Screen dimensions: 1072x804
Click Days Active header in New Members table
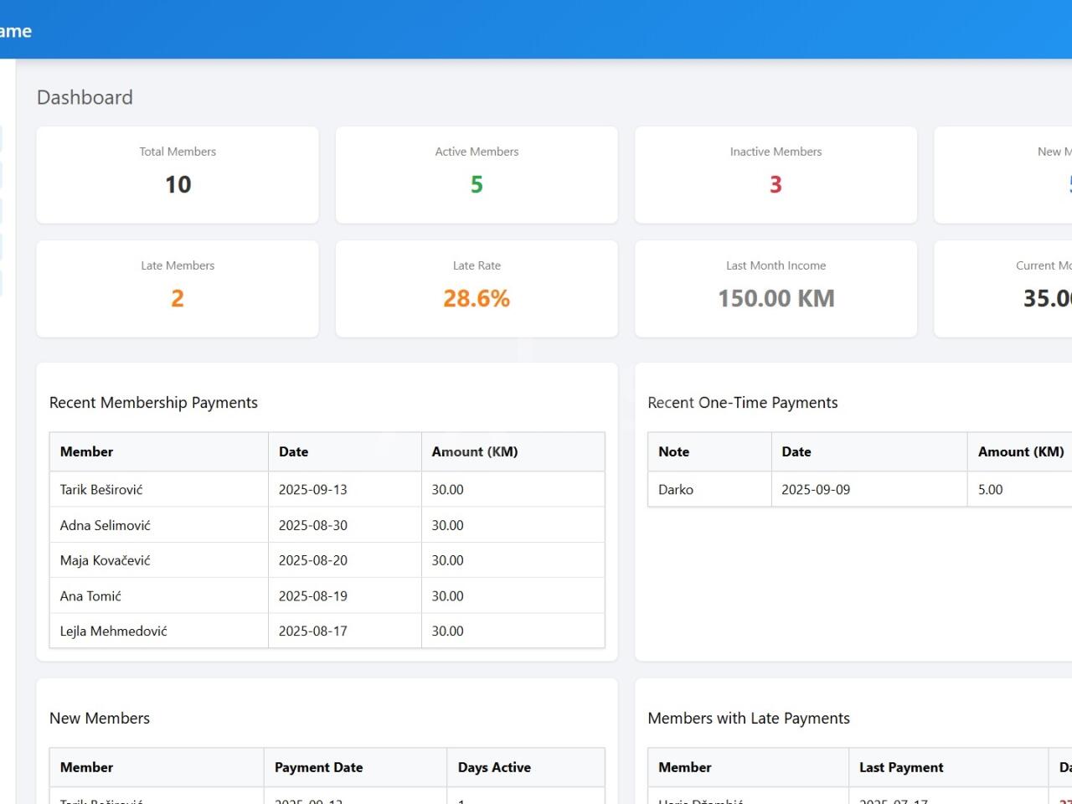tap(494, 767)
